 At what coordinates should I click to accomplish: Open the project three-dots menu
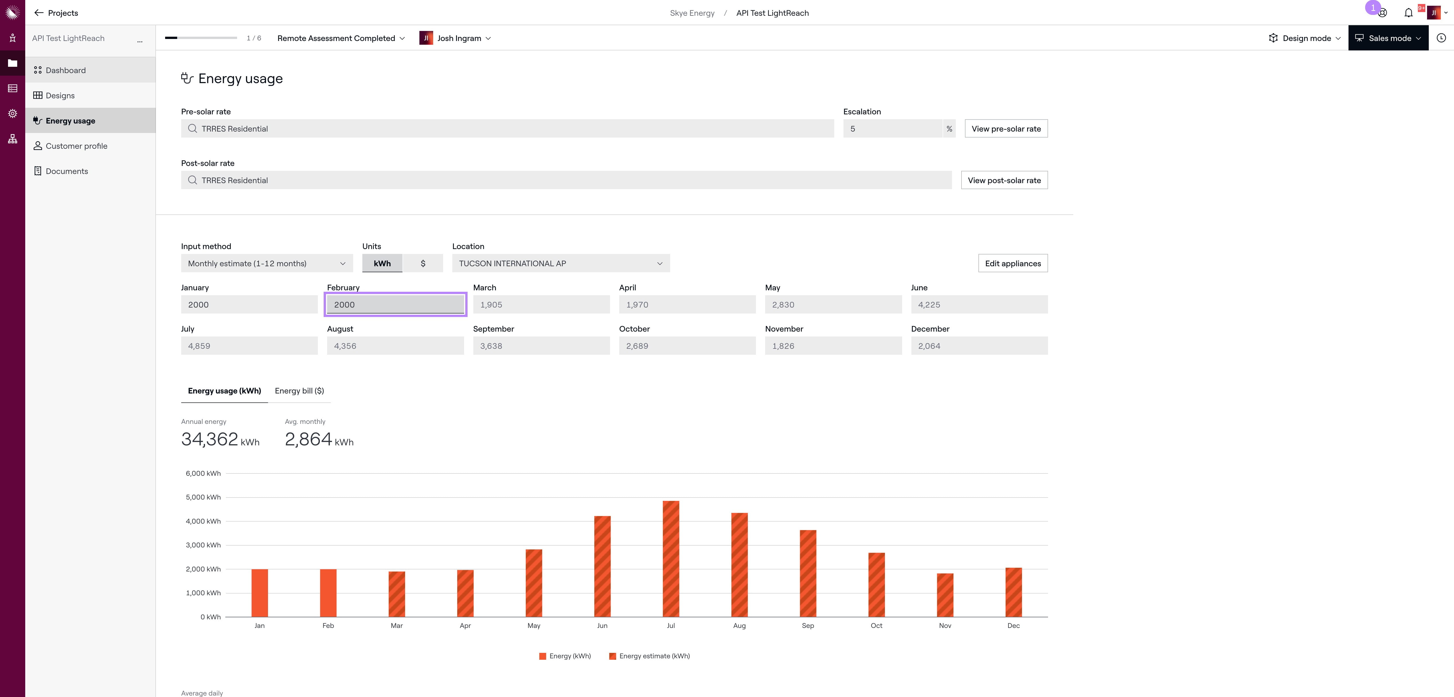pyautogui.click(x=139, y=40)
